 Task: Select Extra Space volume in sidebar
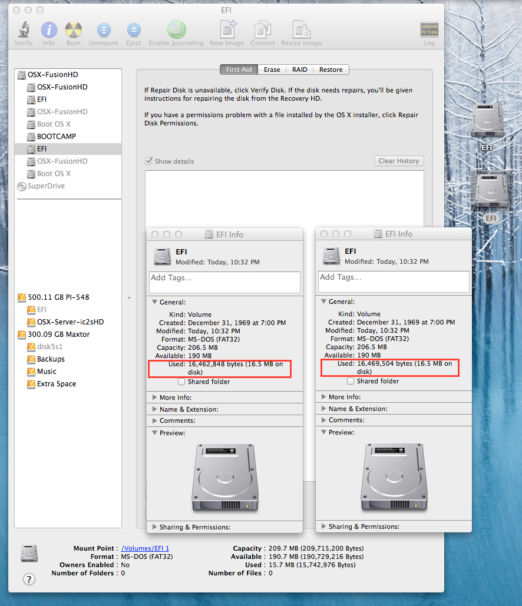tap(57, 384)
